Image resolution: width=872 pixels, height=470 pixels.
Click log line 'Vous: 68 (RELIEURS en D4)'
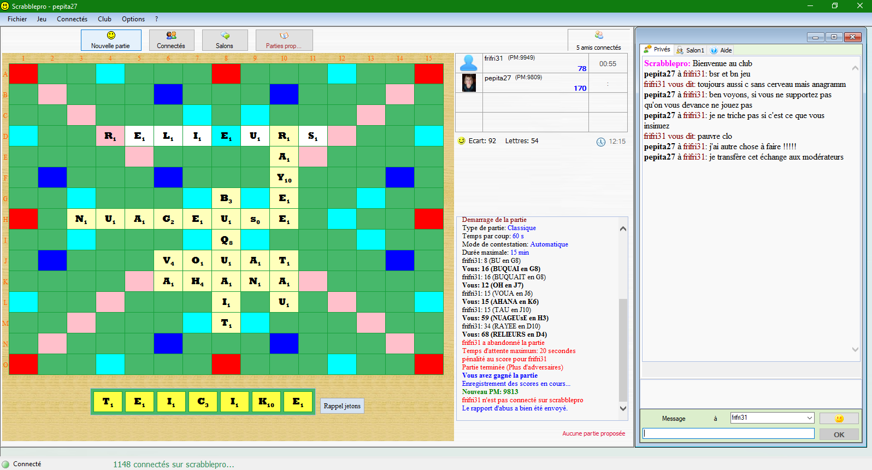[504, 334]
